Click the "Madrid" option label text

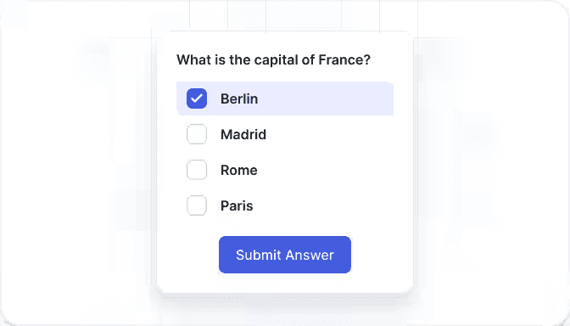[243, 134]
